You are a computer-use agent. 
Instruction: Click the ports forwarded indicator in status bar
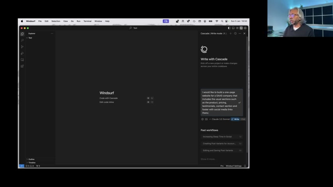coord(38,166)
